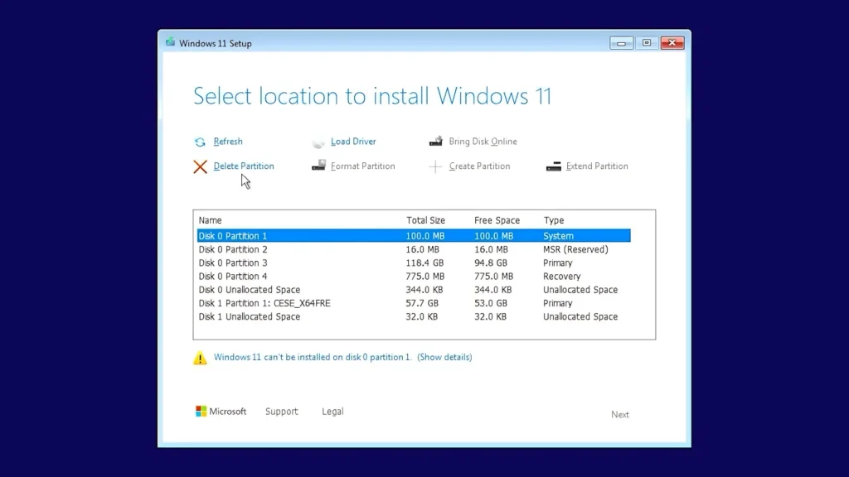Click the Load Driver disc icon
Viewport: 849px width, 477px height.
[318, 142]
